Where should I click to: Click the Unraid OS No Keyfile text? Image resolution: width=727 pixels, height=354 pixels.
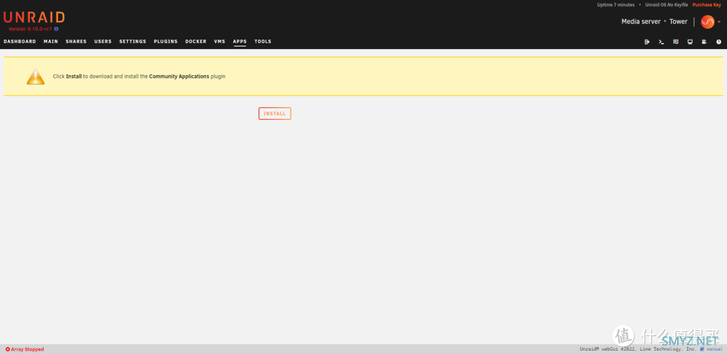[666, 5]
